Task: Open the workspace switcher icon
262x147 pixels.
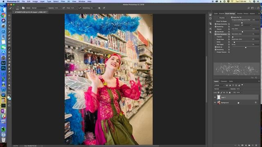Action: click(253, 8)
